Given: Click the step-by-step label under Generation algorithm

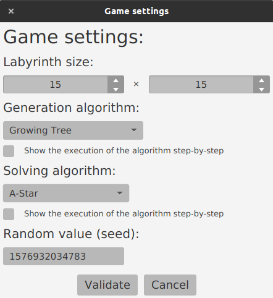Looking at the screenshot, I should (124, 151).
